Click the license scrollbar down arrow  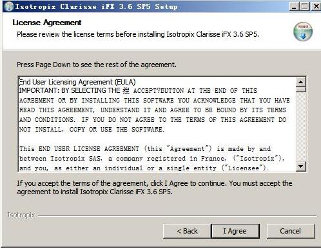(x=301, y=166)
